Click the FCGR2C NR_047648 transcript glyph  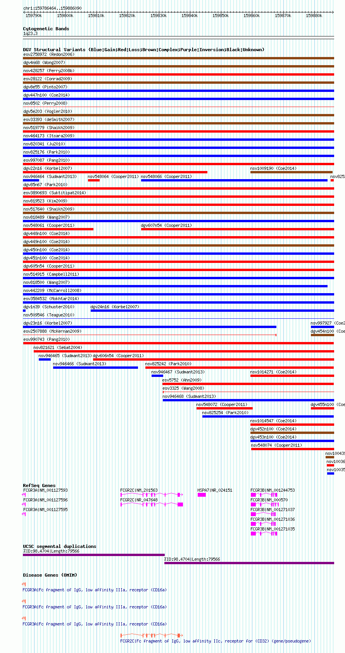coord(152,504)
